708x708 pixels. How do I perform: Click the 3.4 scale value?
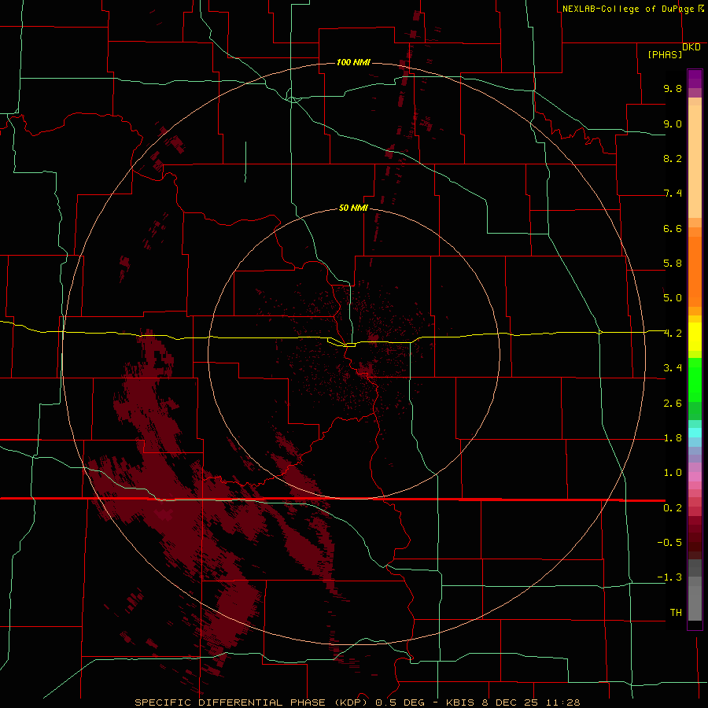[673, 368]
